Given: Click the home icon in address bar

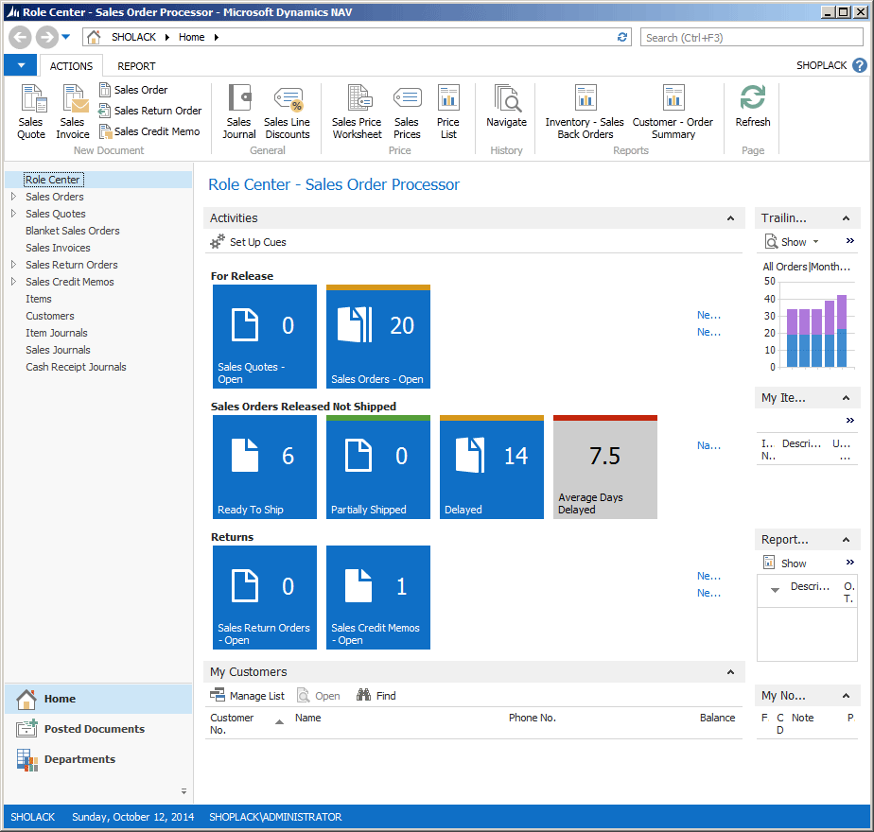Looking at the screenshot, I should tap(94, 37).
